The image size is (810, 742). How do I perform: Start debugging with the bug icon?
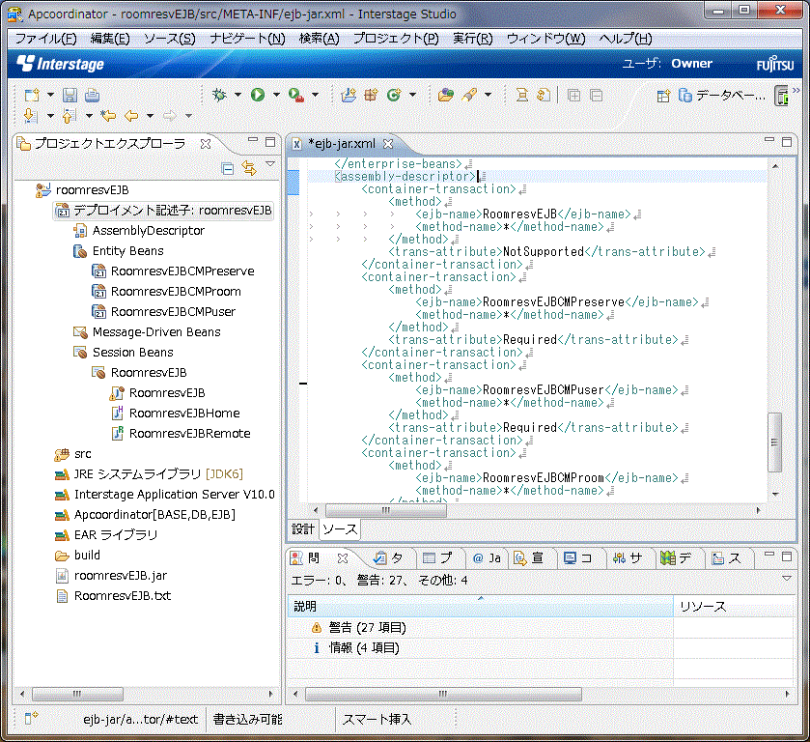pos(219,95)
